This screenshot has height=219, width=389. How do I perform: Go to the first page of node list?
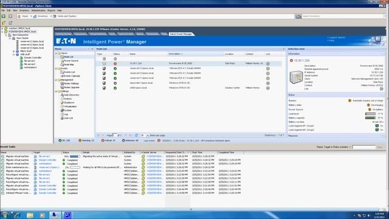tap(98, 135)
